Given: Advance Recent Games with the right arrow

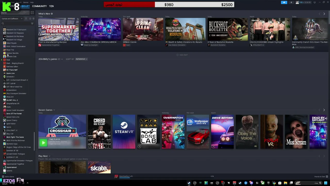Looking at the screenshot, I should click(324, 110).
